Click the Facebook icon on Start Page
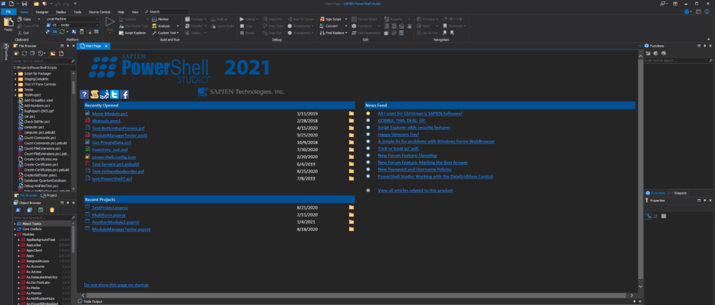This screenshot has height=305, width=715. coord(125,94)
